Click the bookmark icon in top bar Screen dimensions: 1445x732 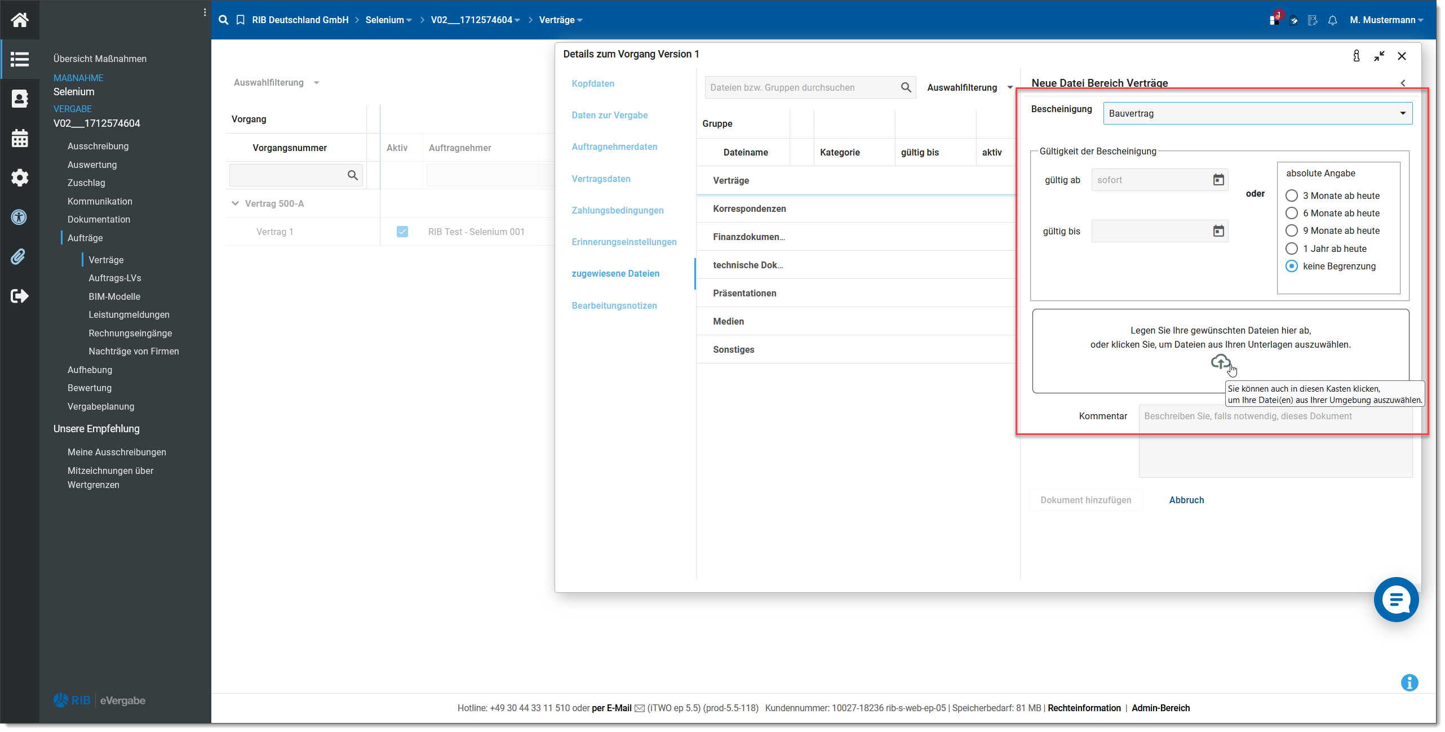(x=240, y=20)
